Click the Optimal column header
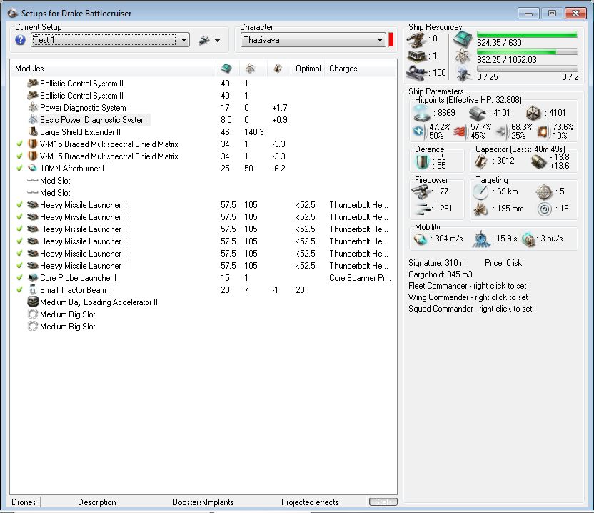 click(308, 69)
